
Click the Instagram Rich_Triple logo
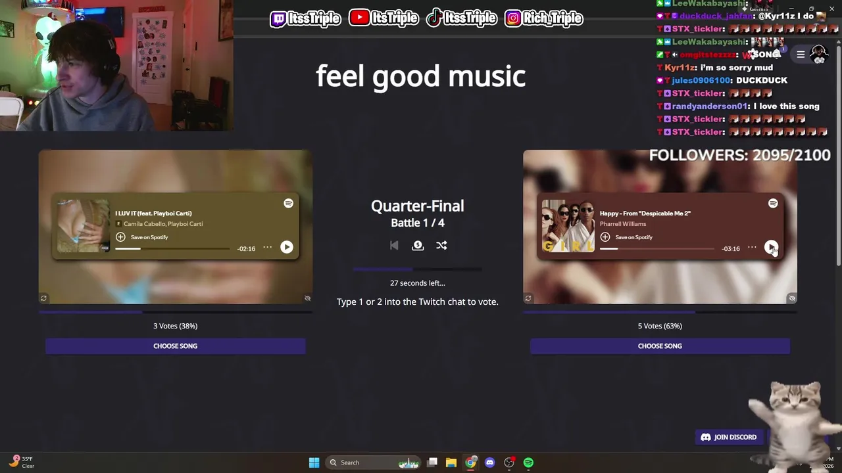[544, 18]
